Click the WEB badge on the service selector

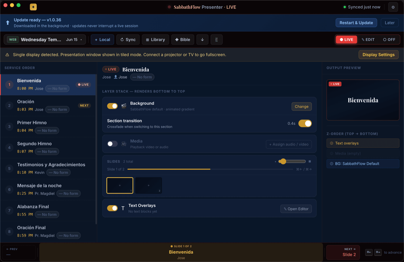(13, 40)
